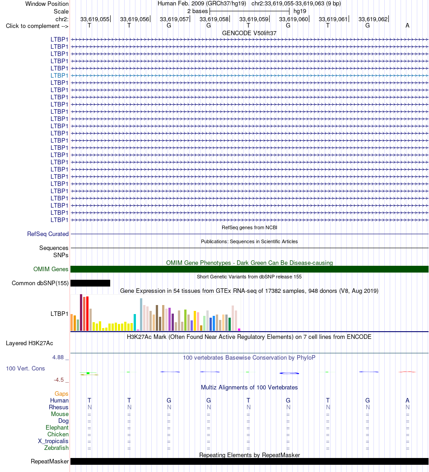Click the Elephant species label

pos(57,427)
